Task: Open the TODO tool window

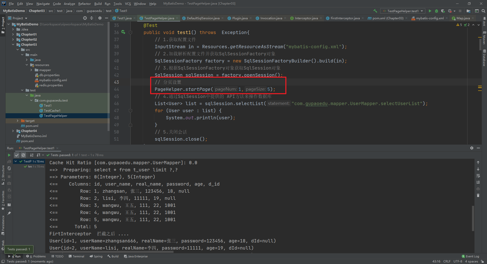Action: click(57, 256)
